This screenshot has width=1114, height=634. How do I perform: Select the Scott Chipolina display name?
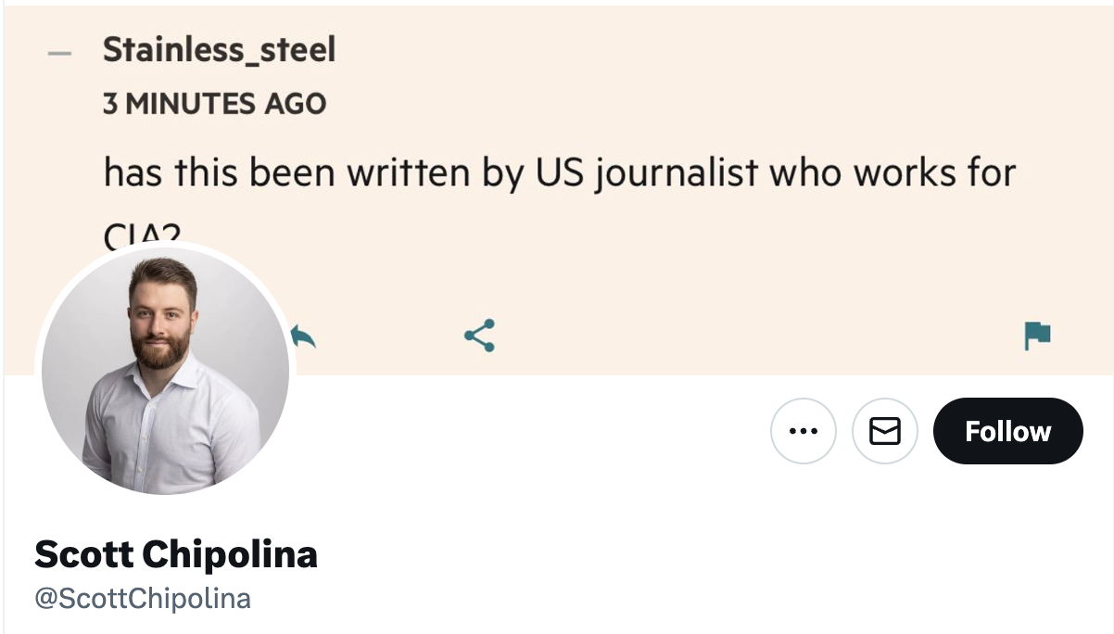(x=176, y=554)
